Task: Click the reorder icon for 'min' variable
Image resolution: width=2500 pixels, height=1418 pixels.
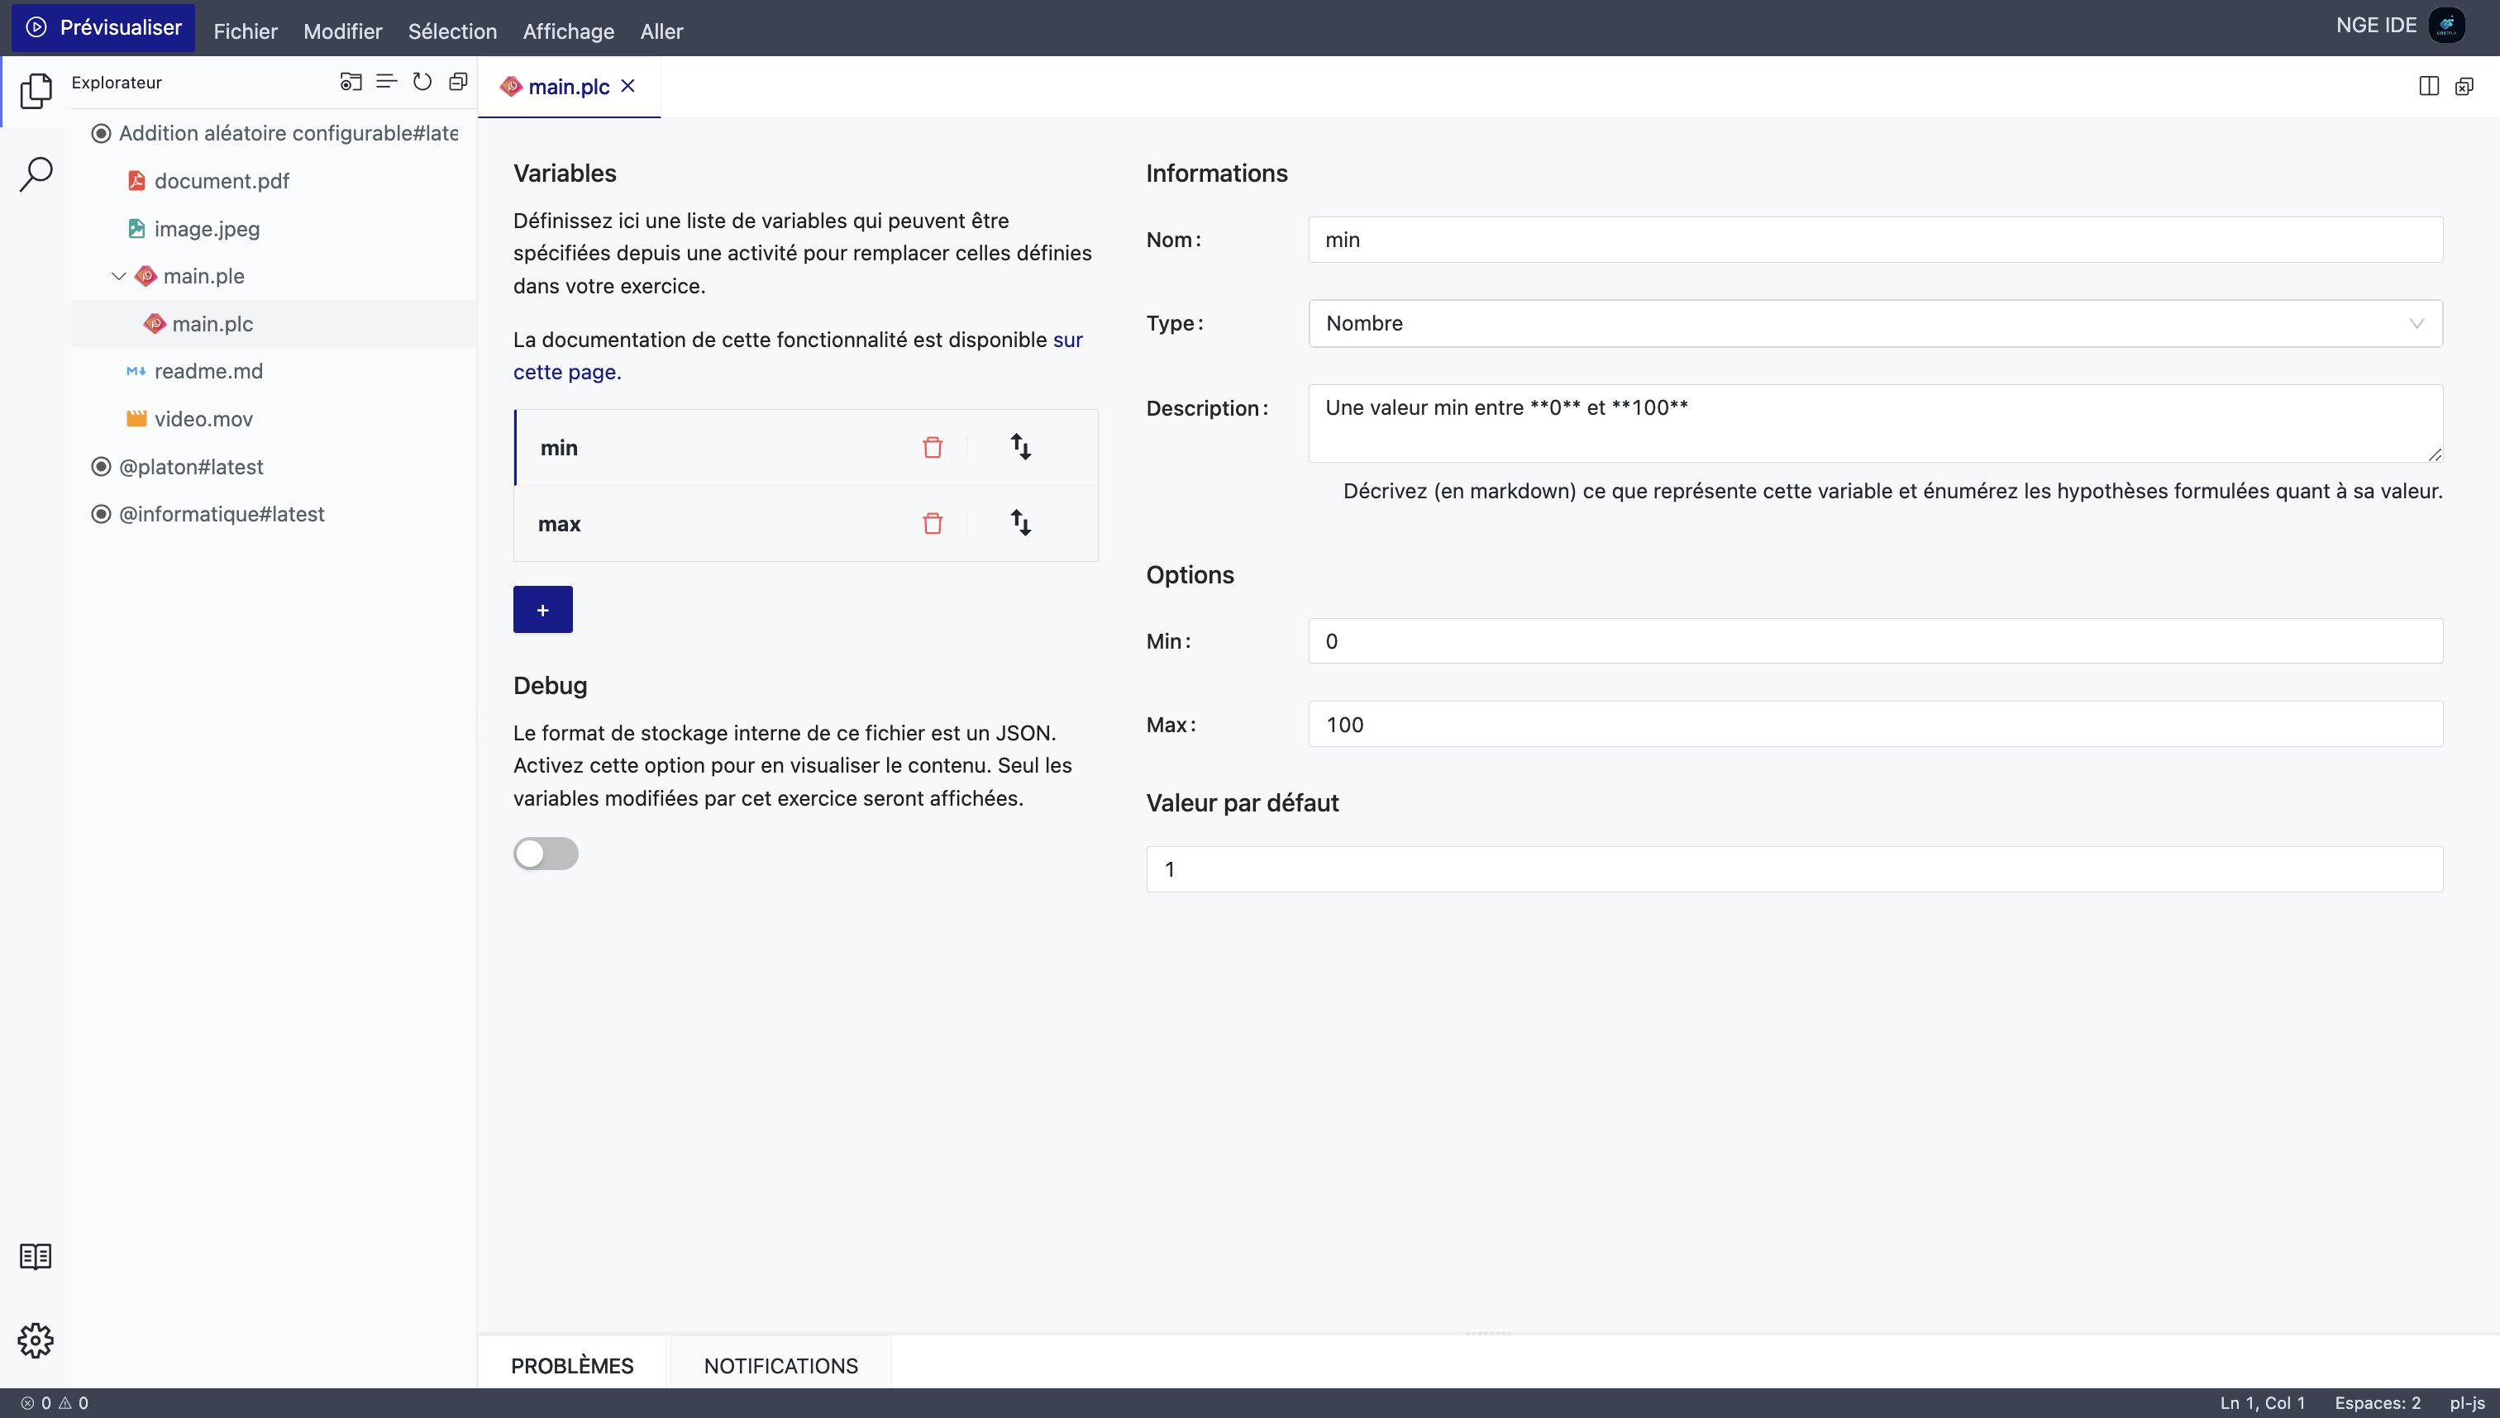Action: tap(1022, 448)
